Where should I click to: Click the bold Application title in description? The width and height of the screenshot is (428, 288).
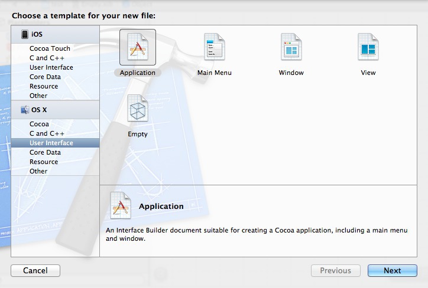161,206
